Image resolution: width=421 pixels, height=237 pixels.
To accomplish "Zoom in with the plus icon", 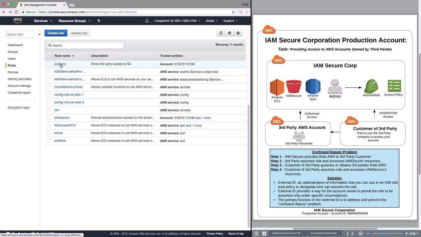I will [406, 233].
